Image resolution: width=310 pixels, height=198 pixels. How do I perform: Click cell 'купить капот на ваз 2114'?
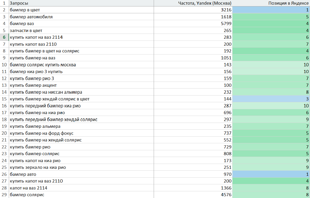pyautogui.click(x=81, y=37)
